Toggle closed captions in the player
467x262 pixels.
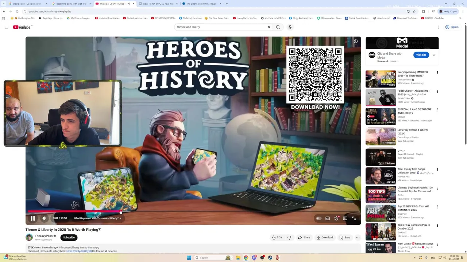(328, 218)
